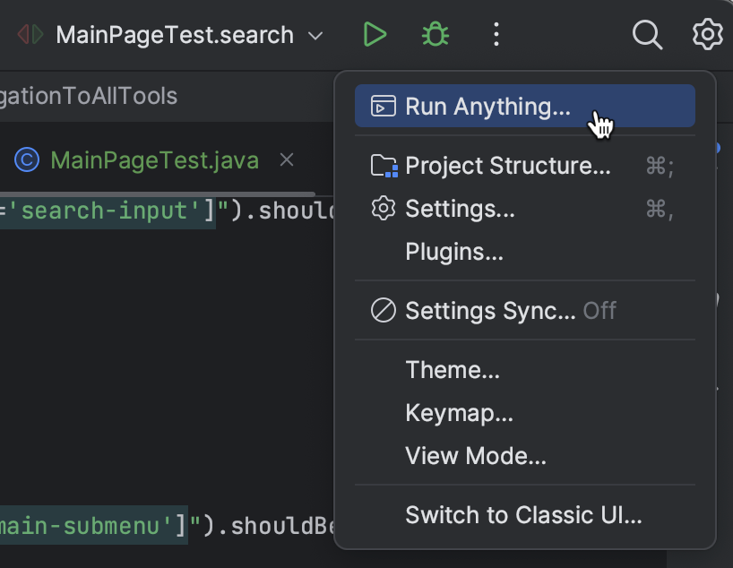Click the green Debug bug icon
This screenshot has width=733, height=568.
tap(435, 35)
